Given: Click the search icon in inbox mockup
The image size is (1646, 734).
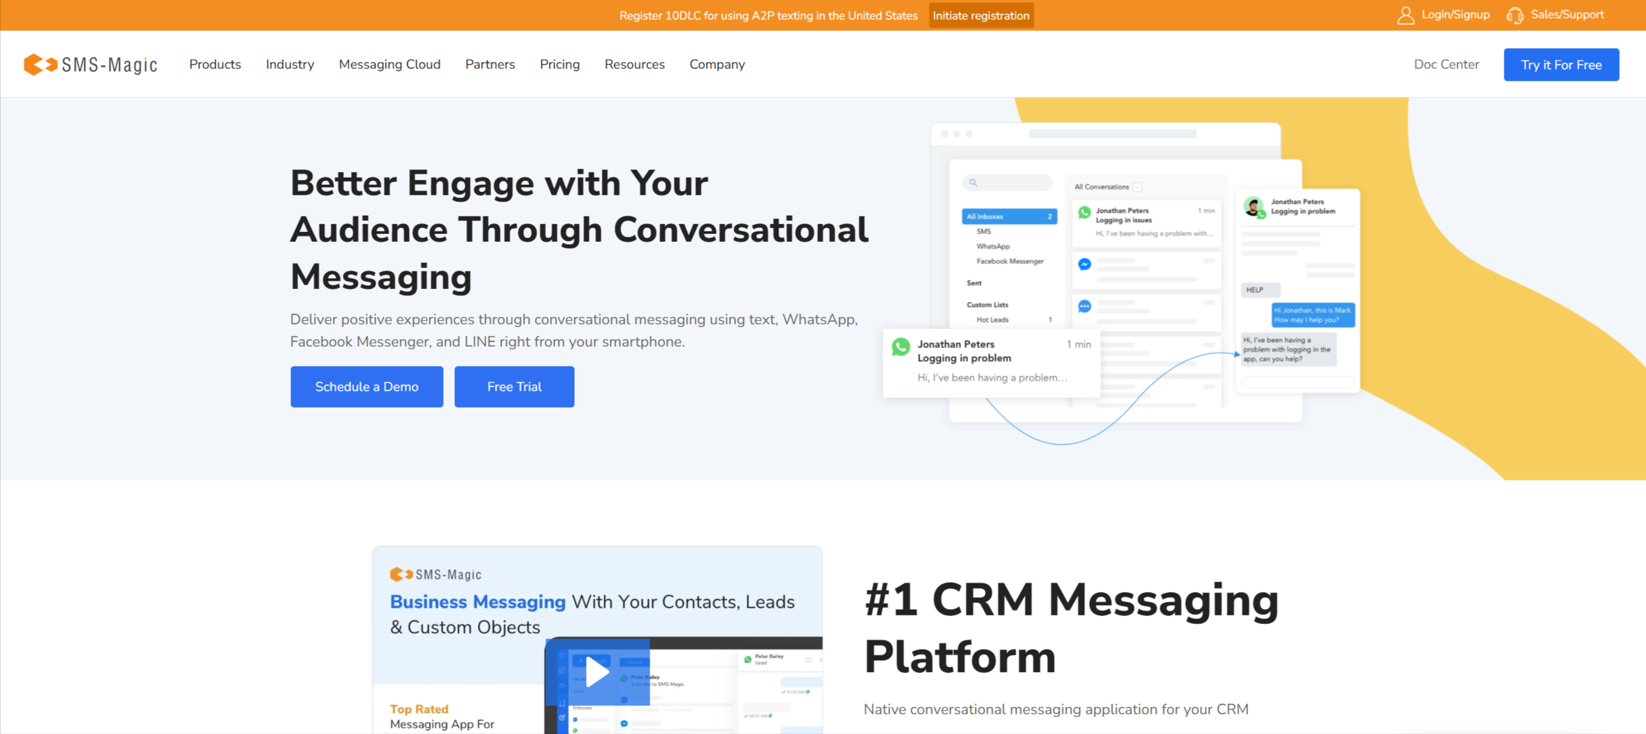Looking at the screenshot, I should 973,183.
